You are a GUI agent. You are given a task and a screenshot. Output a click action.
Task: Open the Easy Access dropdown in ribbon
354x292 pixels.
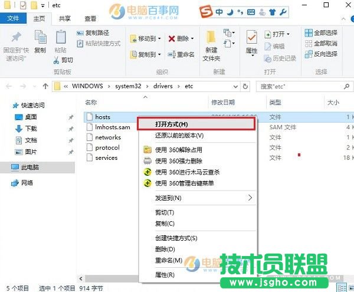[230, 43]
